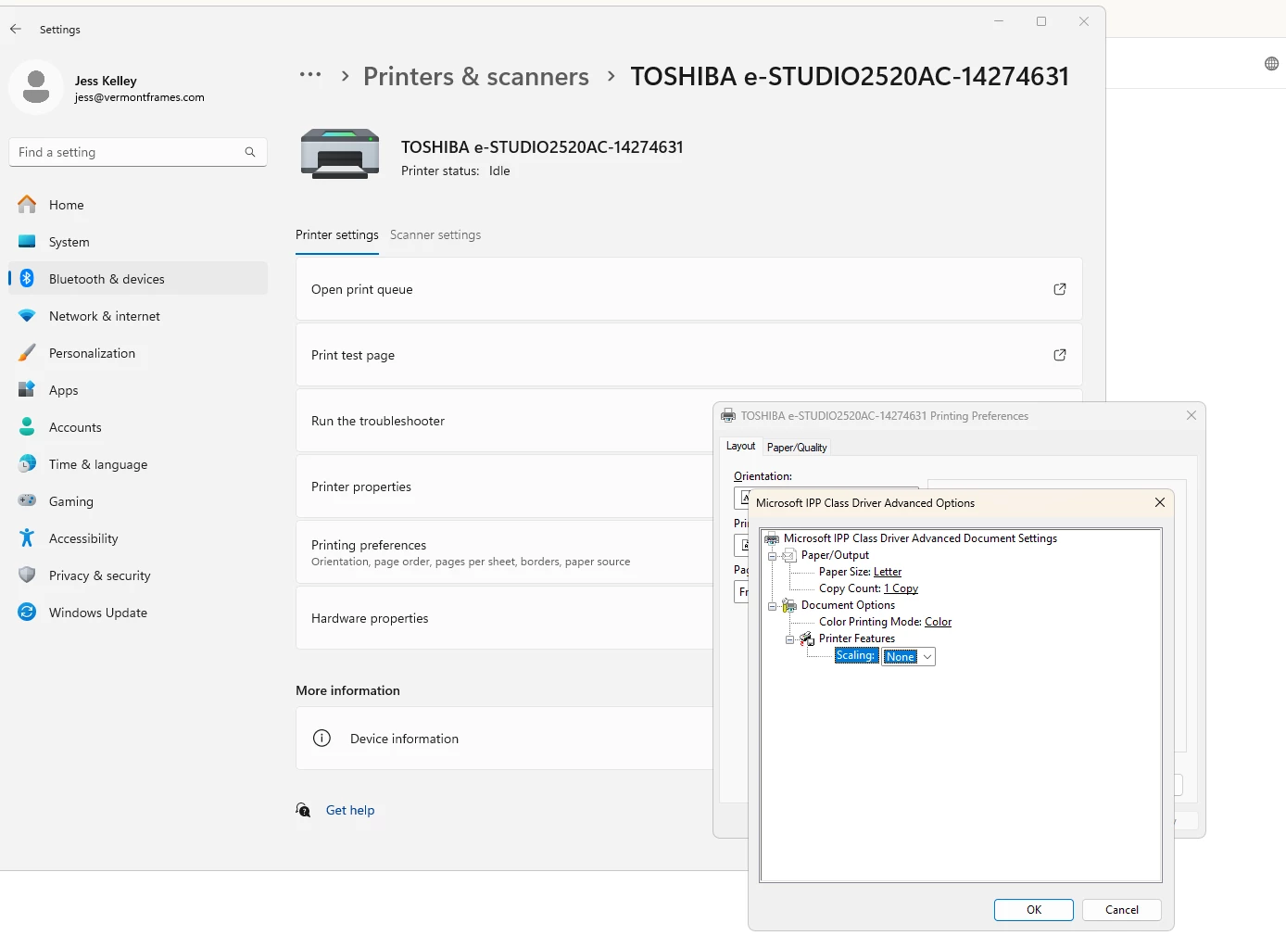The width and height of the screenshot is (1286, 948).
Task: Select Bluetooth & devices in the sidebar
Action: pos(138,279)
